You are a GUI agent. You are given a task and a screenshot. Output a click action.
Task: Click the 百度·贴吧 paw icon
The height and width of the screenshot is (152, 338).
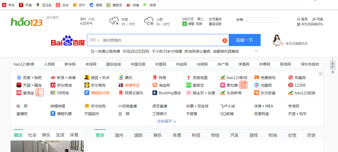click(x=19, y=77)
